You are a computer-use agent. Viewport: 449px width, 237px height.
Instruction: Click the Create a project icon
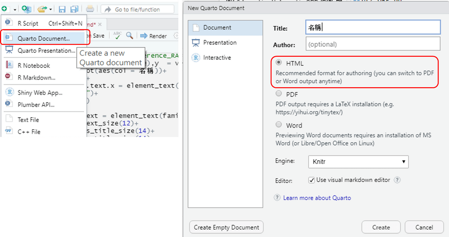pos(26,9)
